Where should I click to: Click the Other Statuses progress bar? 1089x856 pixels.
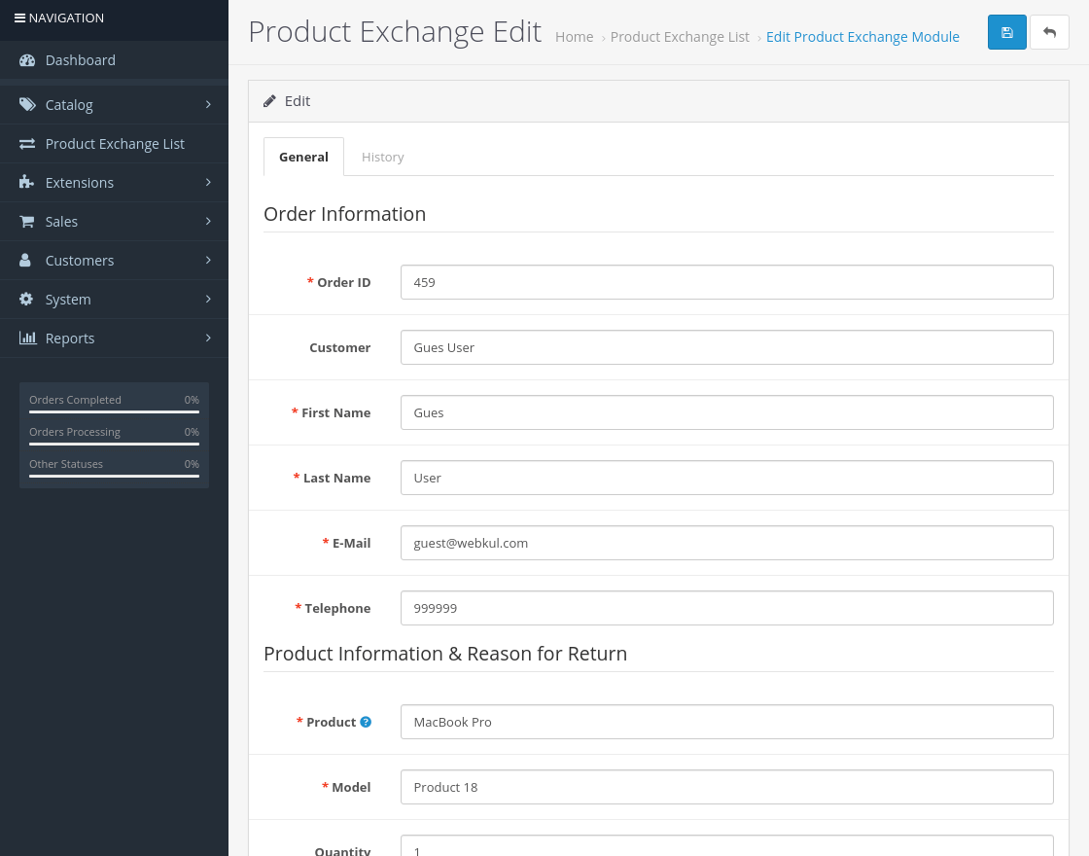114,476
